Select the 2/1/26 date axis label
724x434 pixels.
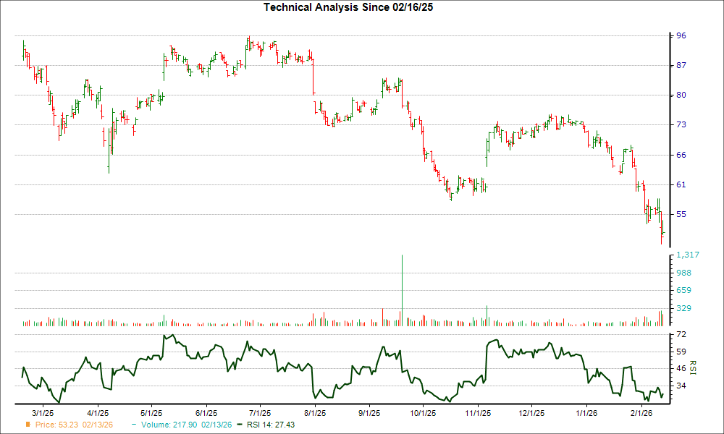(640, 411)
